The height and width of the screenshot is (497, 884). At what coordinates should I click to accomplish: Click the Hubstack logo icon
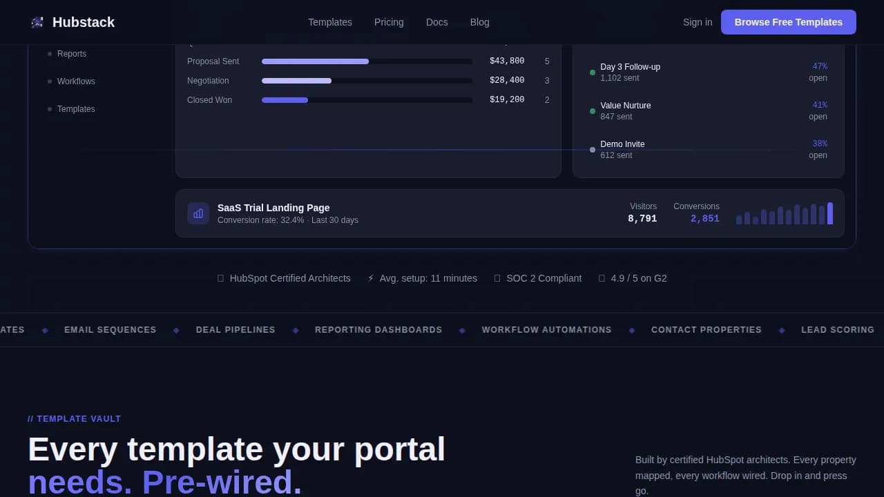click(37, 21)
